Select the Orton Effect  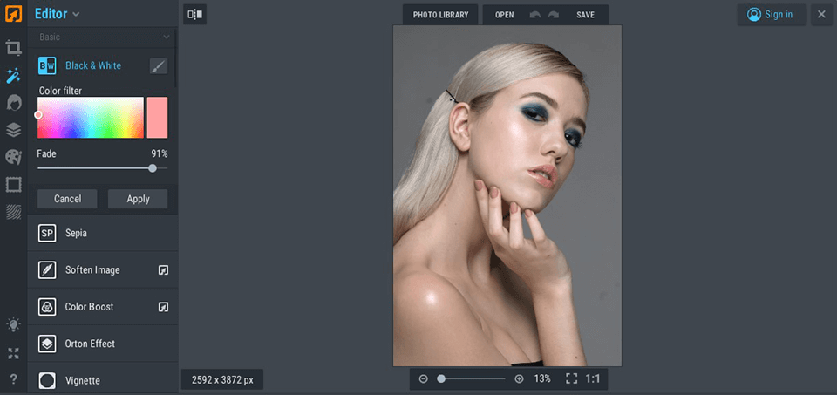(x=103, y=344)
